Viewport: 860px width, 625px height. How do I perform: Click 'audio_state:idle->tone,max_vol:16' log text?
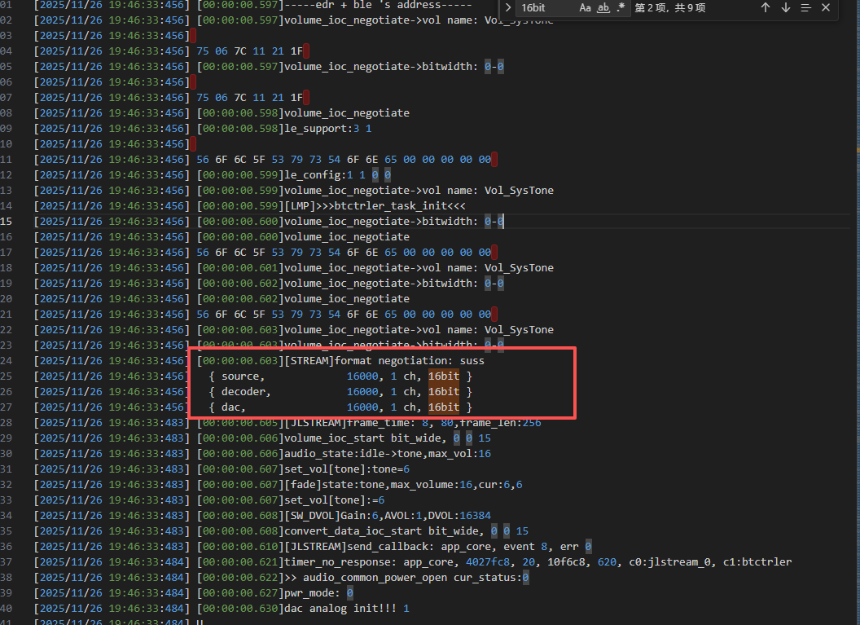pos(388,454)
